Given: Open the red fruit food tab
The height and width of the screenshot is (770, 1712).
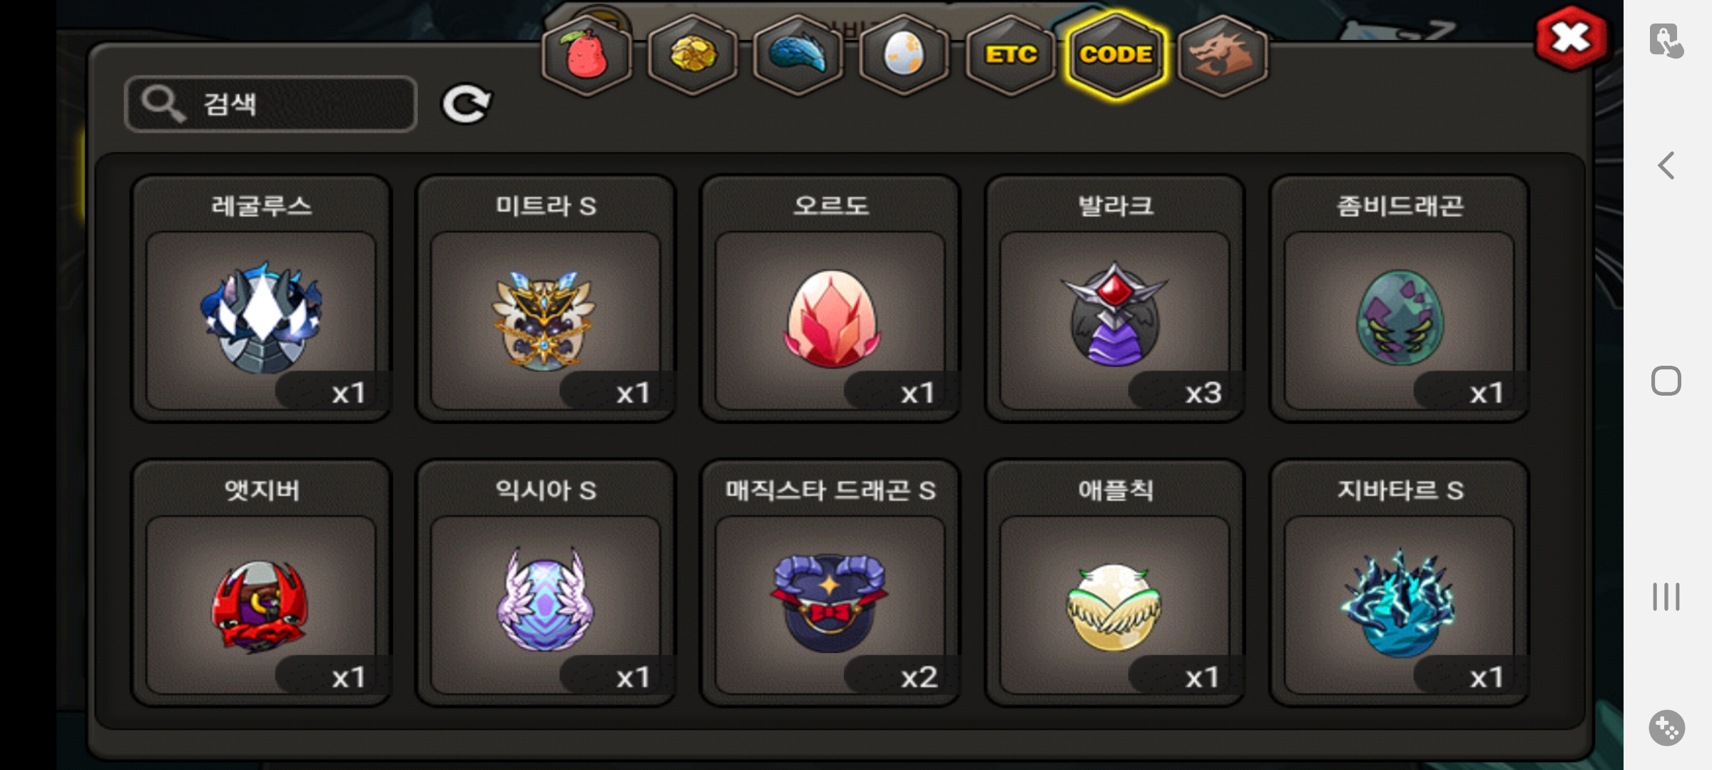Looking at the screenshot, I should click(586, 56).
